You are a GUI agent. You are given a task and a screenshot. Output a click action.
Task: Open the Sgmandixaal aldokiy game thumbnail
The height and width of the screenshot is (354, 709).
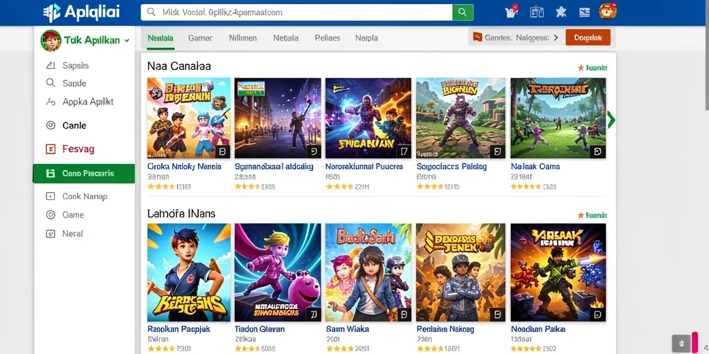(x=278, y=118)
